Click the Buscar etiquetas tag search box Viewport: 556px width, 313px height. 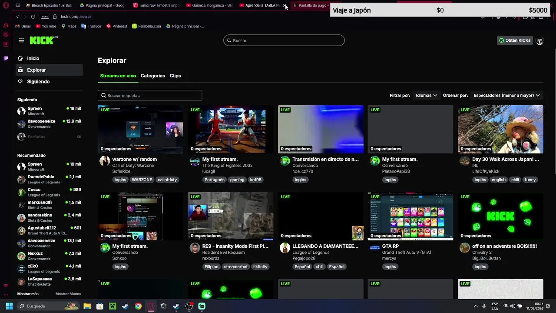150,95
